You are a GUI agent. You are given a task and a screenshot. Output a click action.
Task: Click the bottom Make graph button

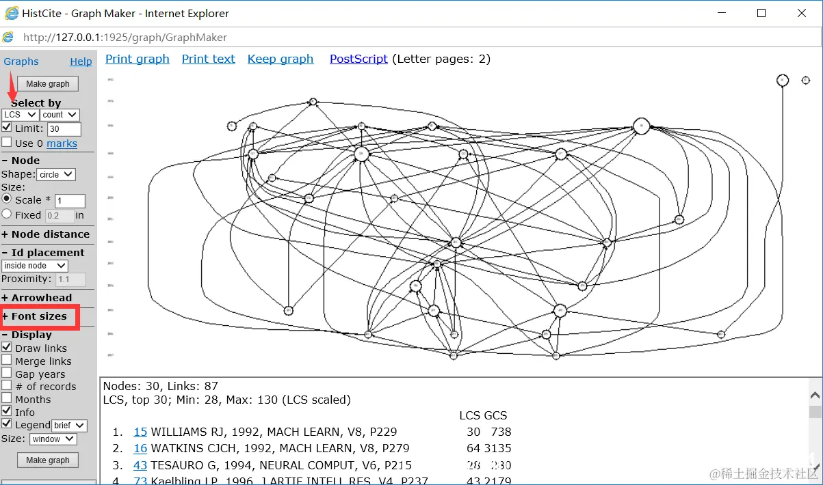48,460
